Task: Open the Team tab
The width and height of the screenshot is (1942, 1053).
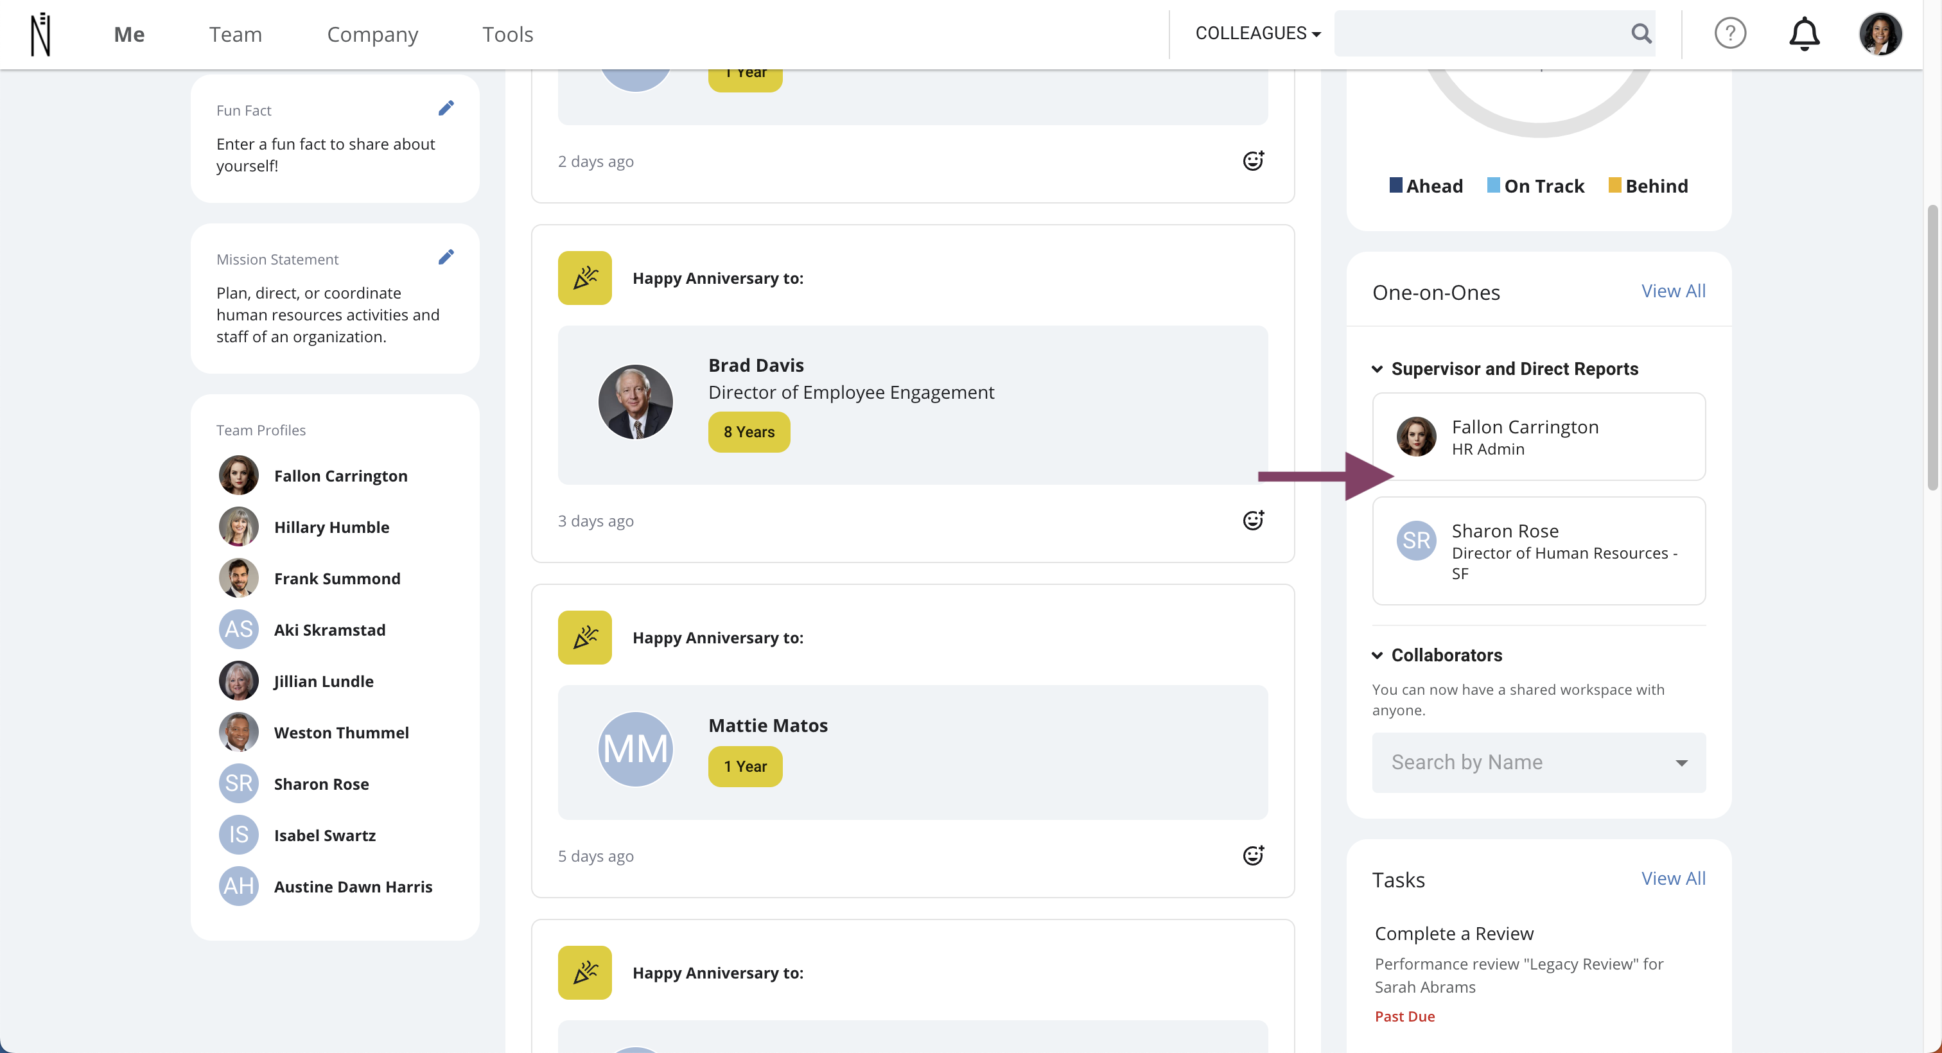Action: (x=235, y=34)
